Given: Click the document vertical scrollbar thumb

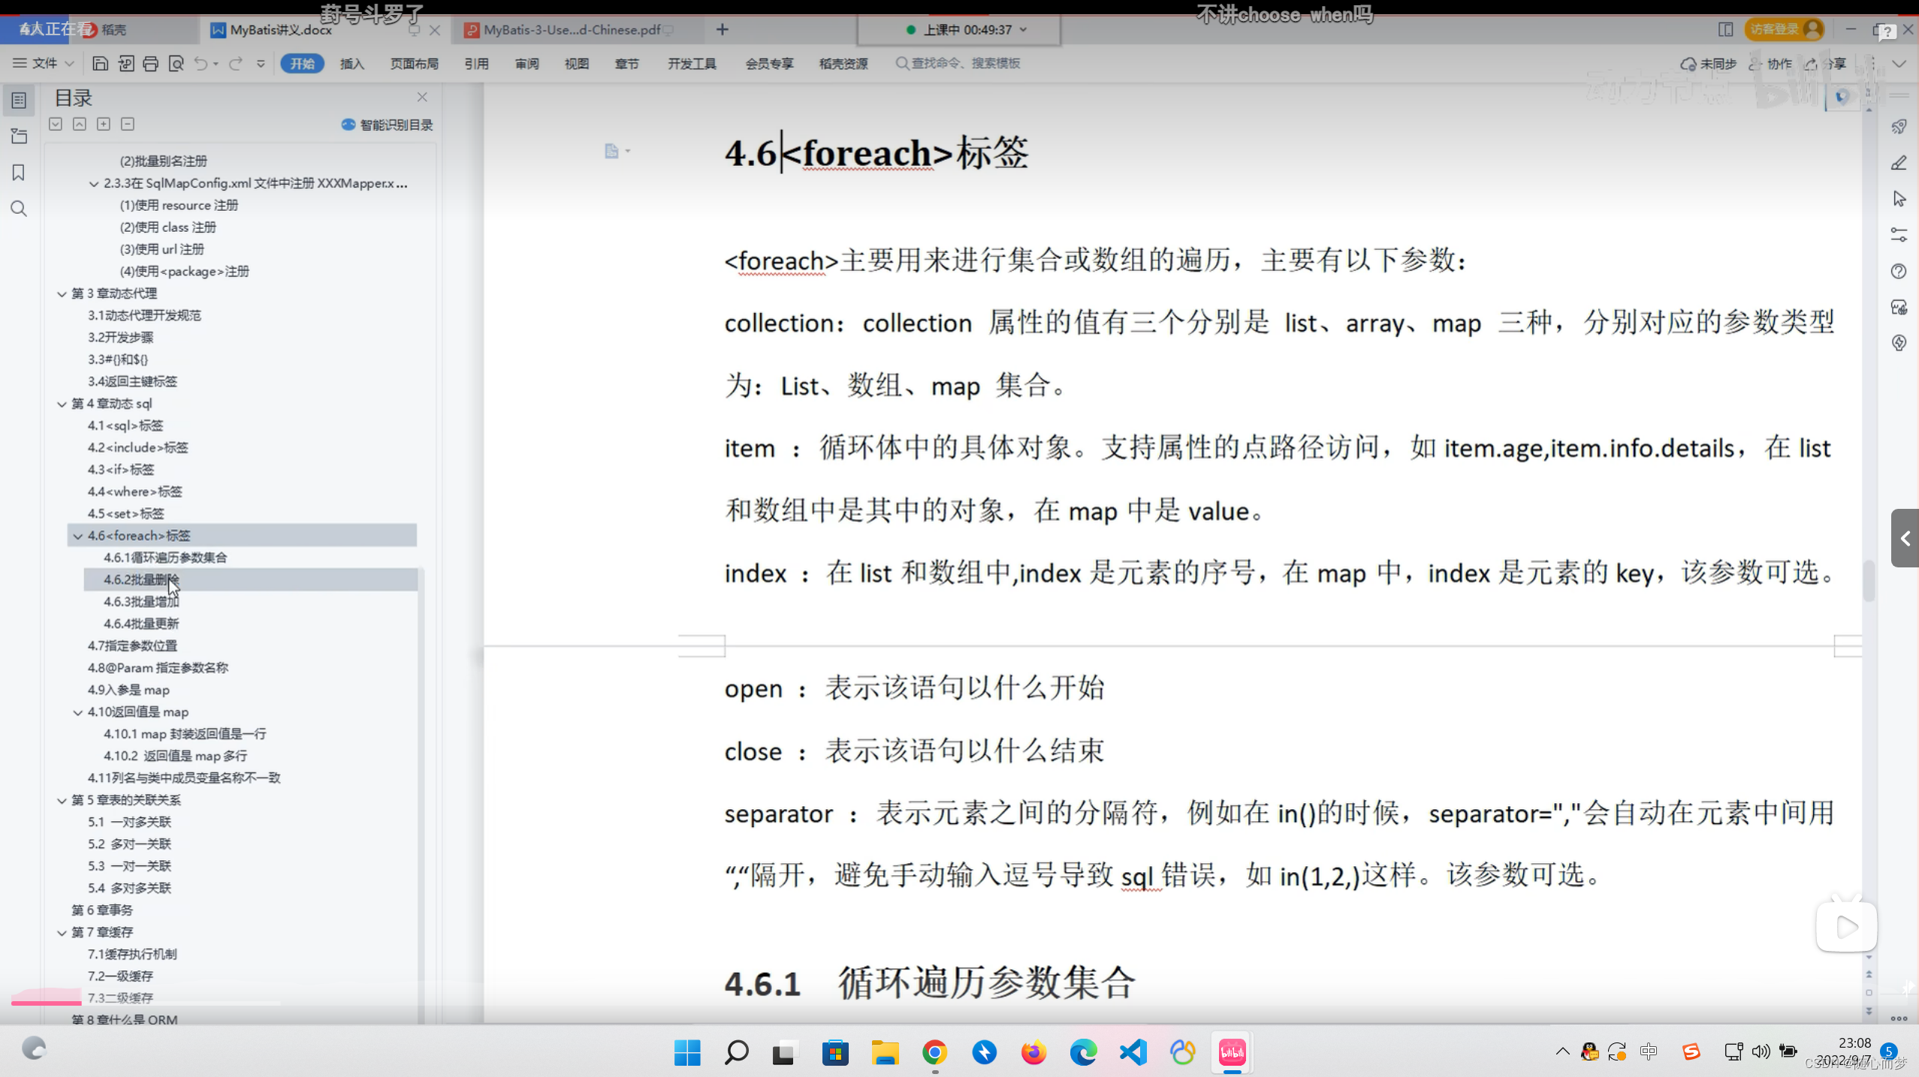Looking at the screenshot, I should [x=1869, y=579].
